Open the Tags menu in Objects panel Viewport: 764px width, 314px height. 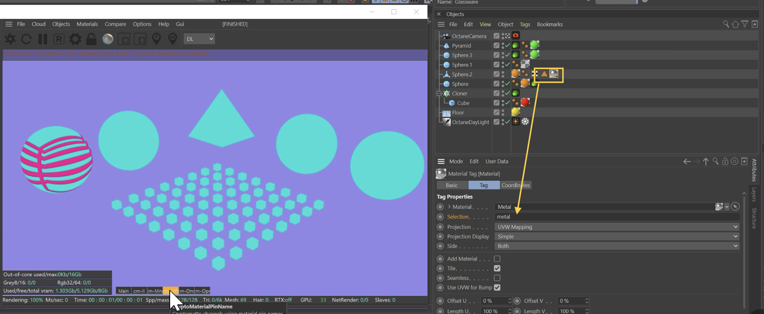(525, 24)
